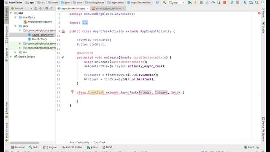Click the src breadcrumb in navigation bar

[x=43, y=3]
